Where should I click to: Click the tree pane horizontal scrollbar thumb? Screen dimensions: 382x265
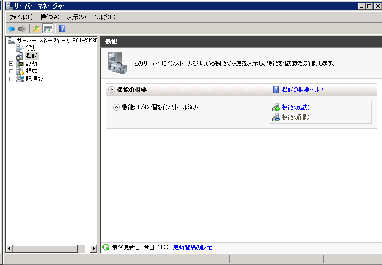point(45,248)
